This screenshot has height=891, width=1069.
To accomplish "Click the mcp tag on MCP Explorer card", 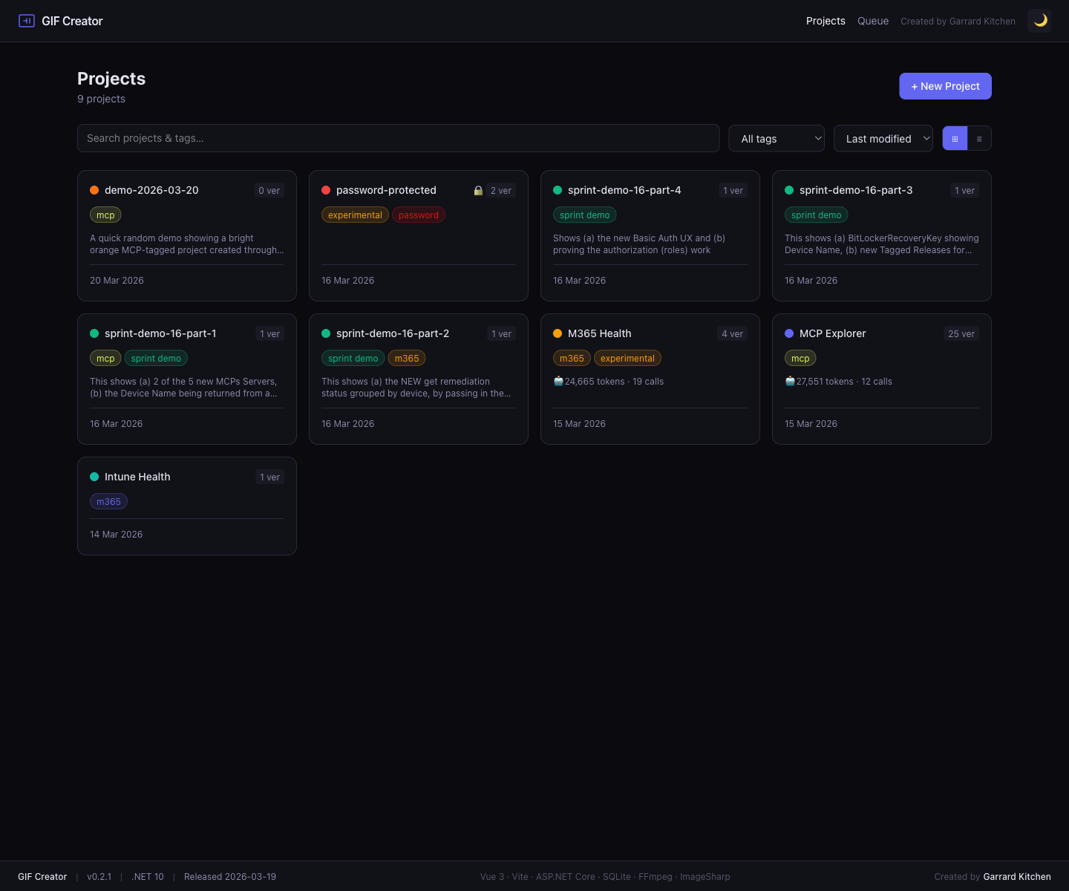I will point(800,358).
